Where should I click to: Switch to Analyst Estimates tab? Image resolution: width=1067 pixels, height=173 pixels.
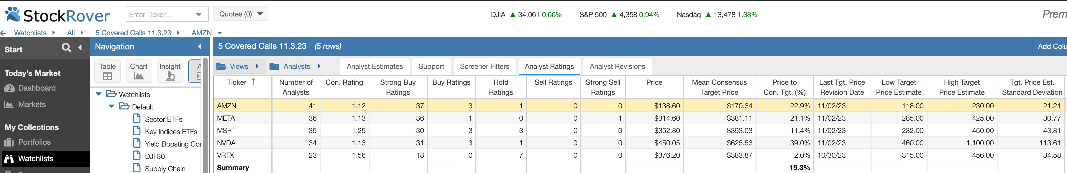(375, 66)
